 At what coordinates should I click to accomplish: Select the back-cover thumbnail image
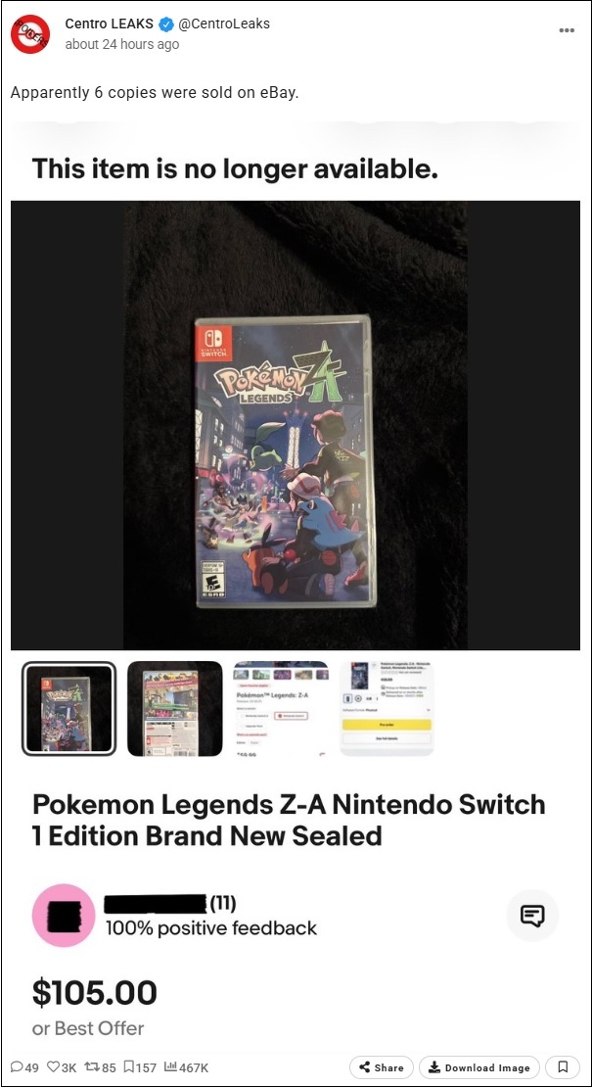tap(175, 708)
